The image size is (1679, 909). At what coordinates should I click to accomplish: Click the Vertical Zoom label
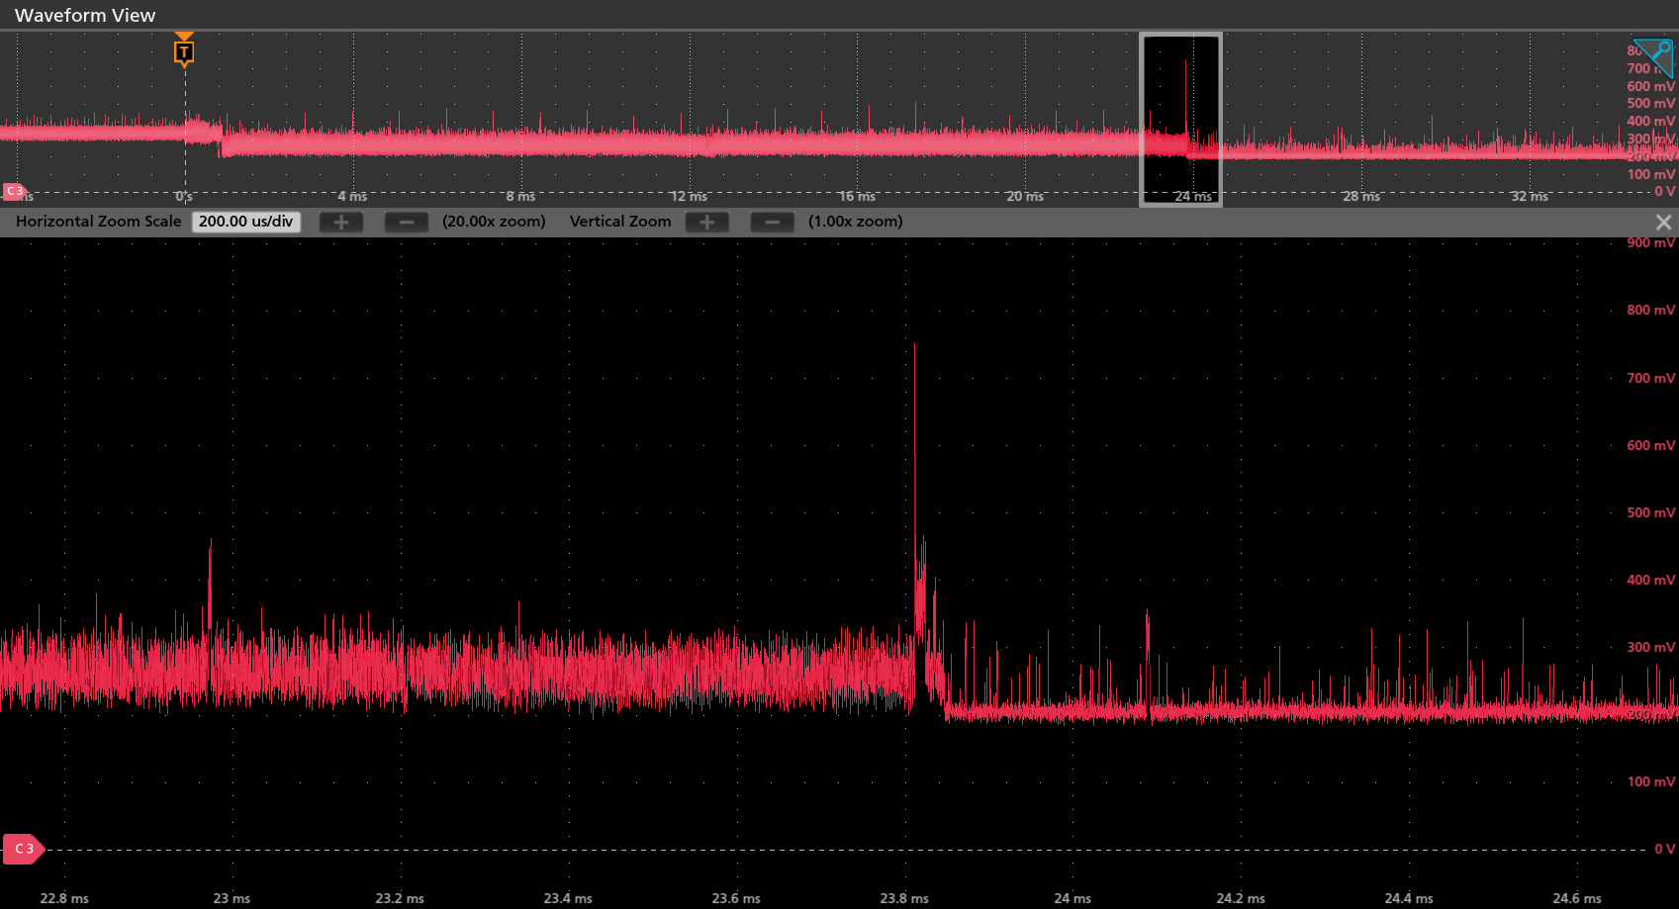click(620, 222)
